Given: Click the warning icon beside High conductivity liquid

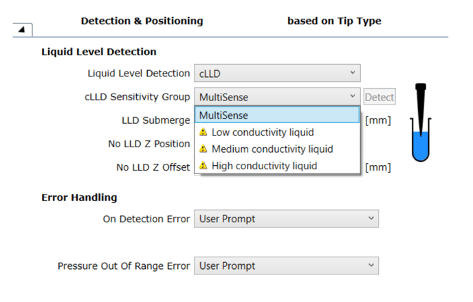Looking at the screenshot, I should click(x=203, y=166).
